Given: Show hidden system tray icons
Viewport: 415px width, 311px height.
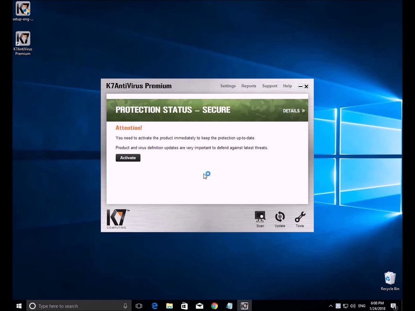Looking at the screenshot, I should 331,306.
